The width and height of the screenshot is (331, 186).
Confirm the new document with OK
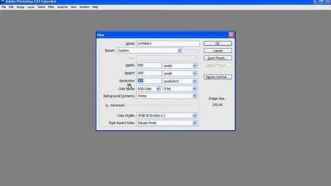tap(218, 43)
